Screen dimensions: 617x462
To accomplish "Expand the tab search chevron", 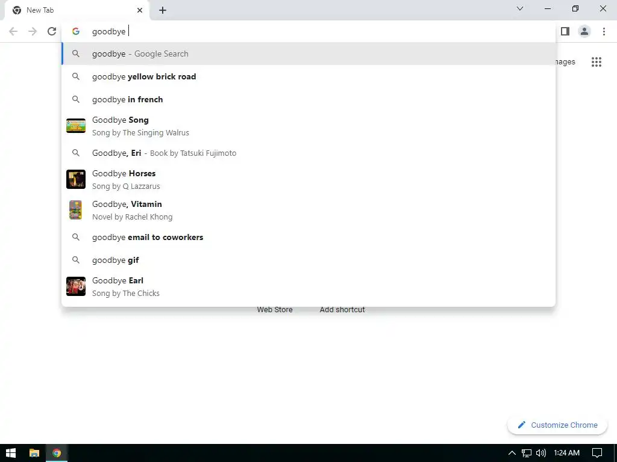I will tap(520, 8).
